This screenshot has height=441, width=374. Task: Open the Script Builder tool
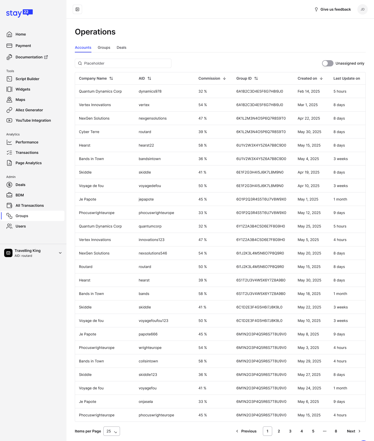27,79
